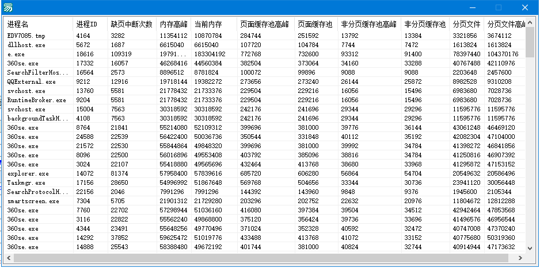Click process ID 3024 cell
Screen dimensions: 540x268
click(83, 164)
